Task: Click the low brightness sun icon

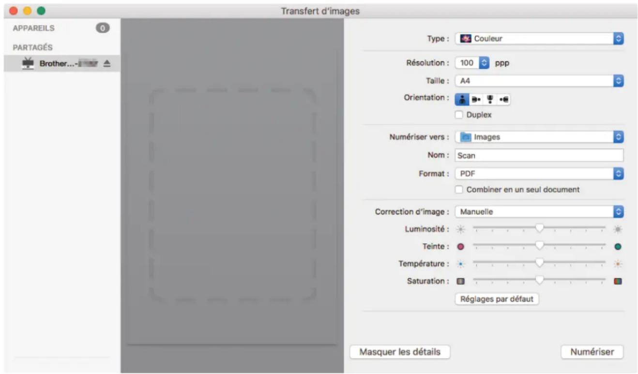Action: (x=461, y=228)
